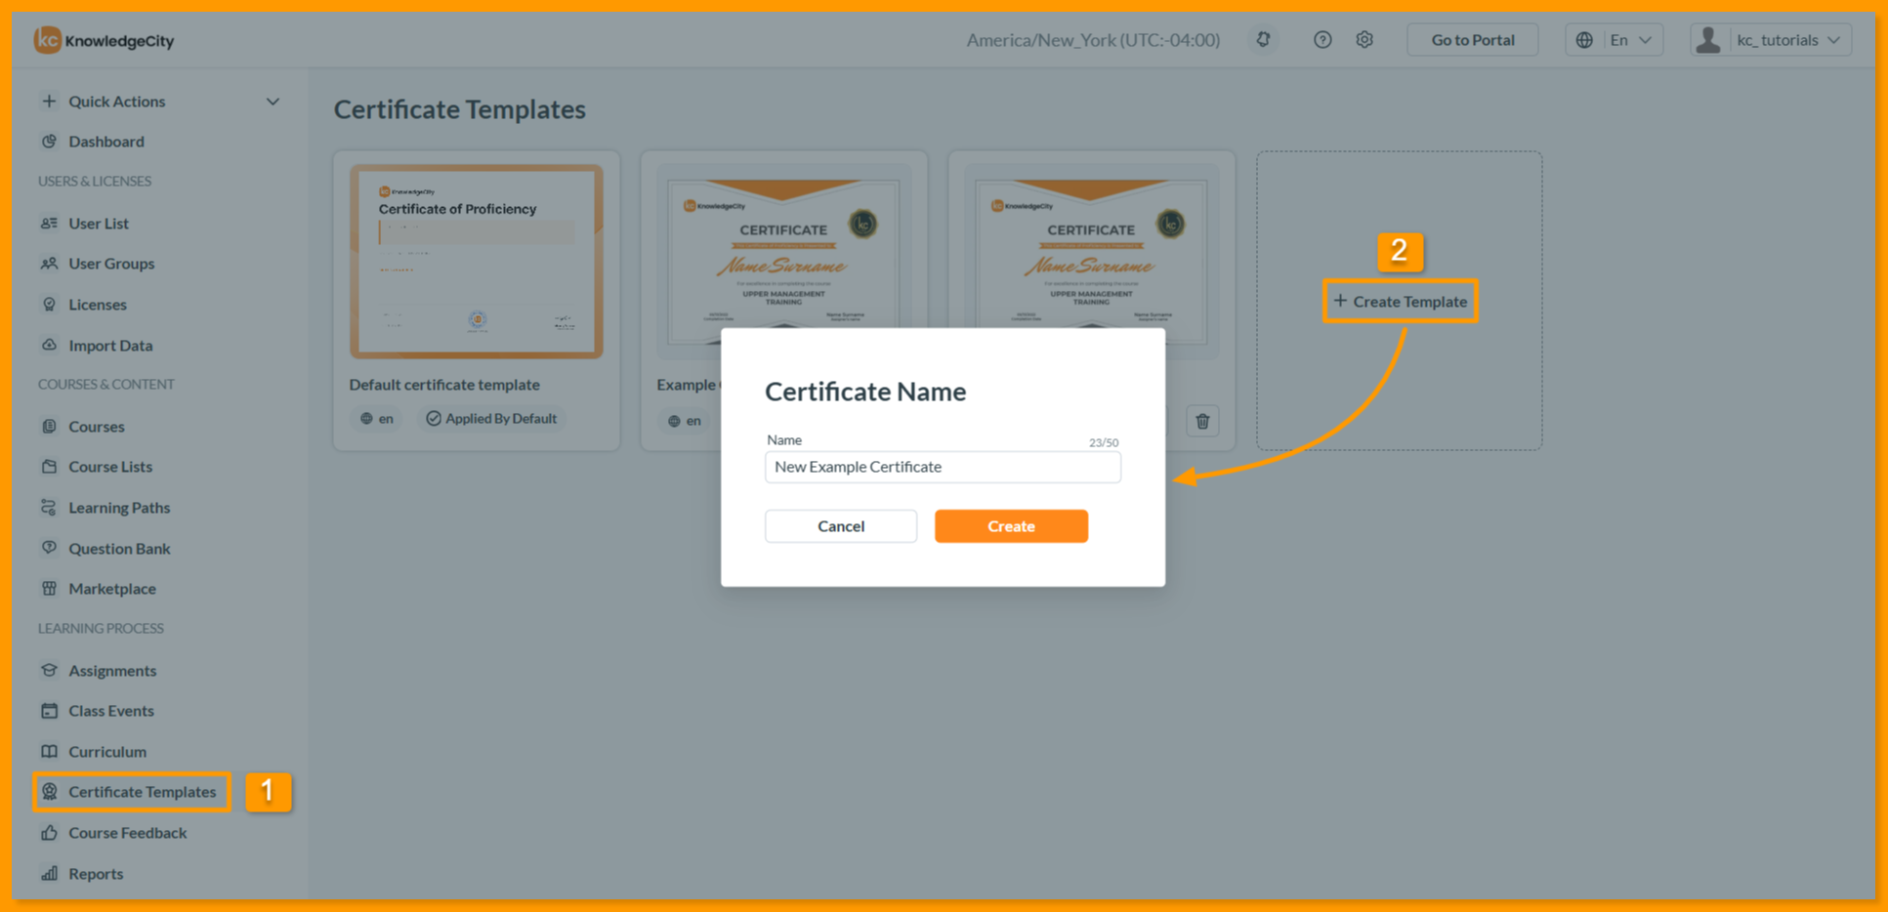Click Cancel in the Certificate Name dialog

coord(840,526)
